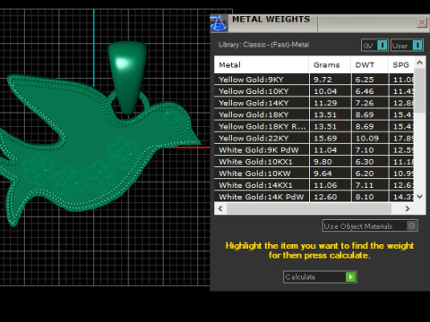Click the Library: Classic - (Fast)-Metal label

coord(264,45)
